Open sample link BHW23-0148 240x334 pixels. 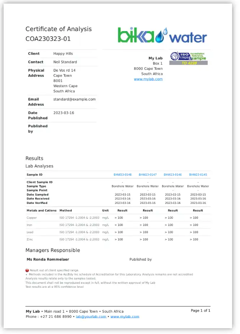click(x=123, y=175)
